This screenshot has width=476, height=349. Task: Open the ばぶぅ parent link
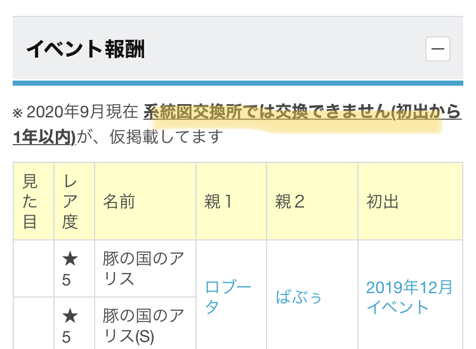298,297
